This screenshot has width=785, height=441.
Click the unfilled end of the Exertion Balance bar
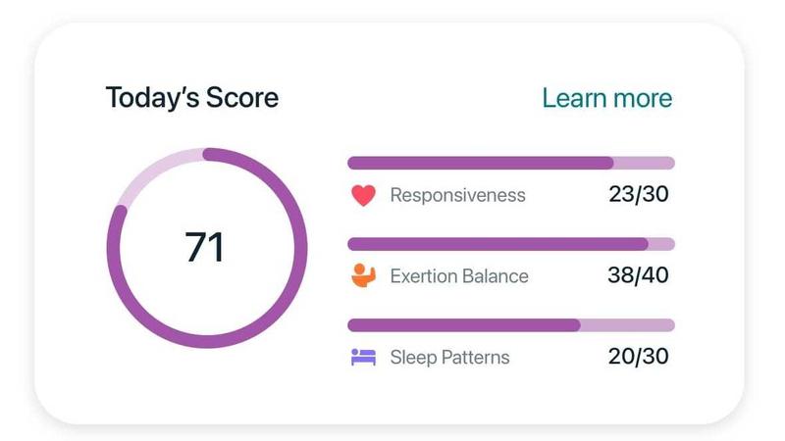click(661, 244)
